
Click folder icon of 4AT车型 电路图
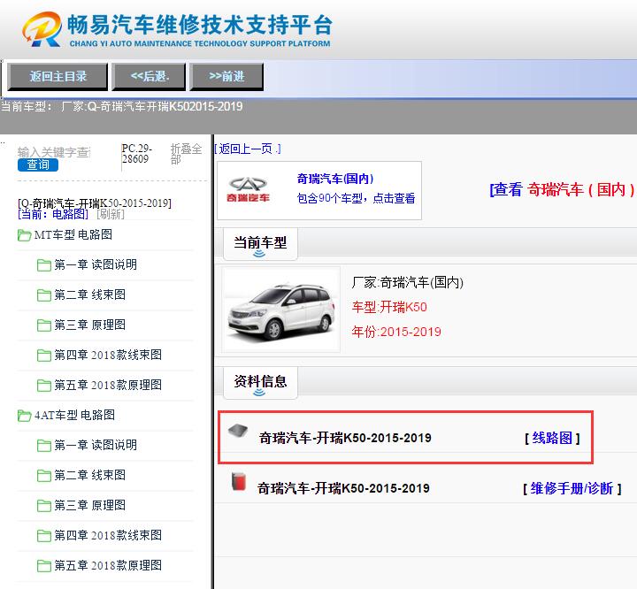coord(24,416)
